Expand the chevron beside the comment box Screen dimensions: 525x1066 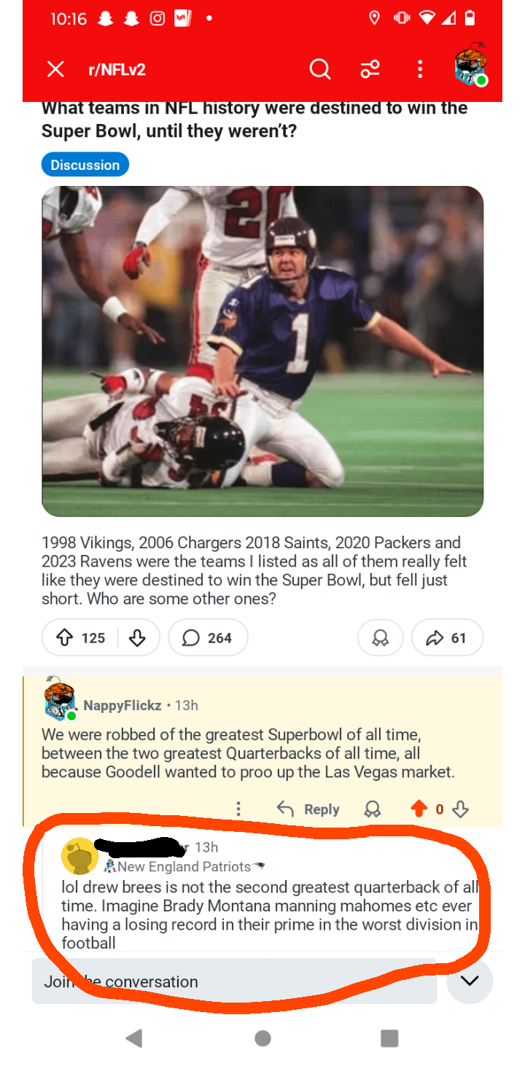pos(470,981)
